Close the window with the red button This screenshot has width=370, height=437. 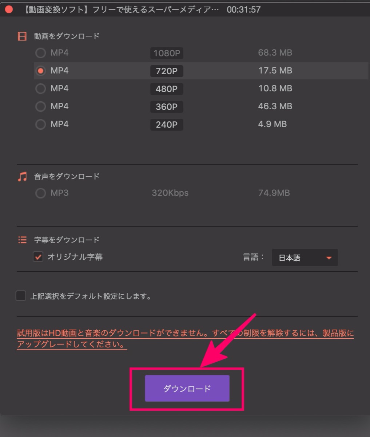tap(9, 9)
